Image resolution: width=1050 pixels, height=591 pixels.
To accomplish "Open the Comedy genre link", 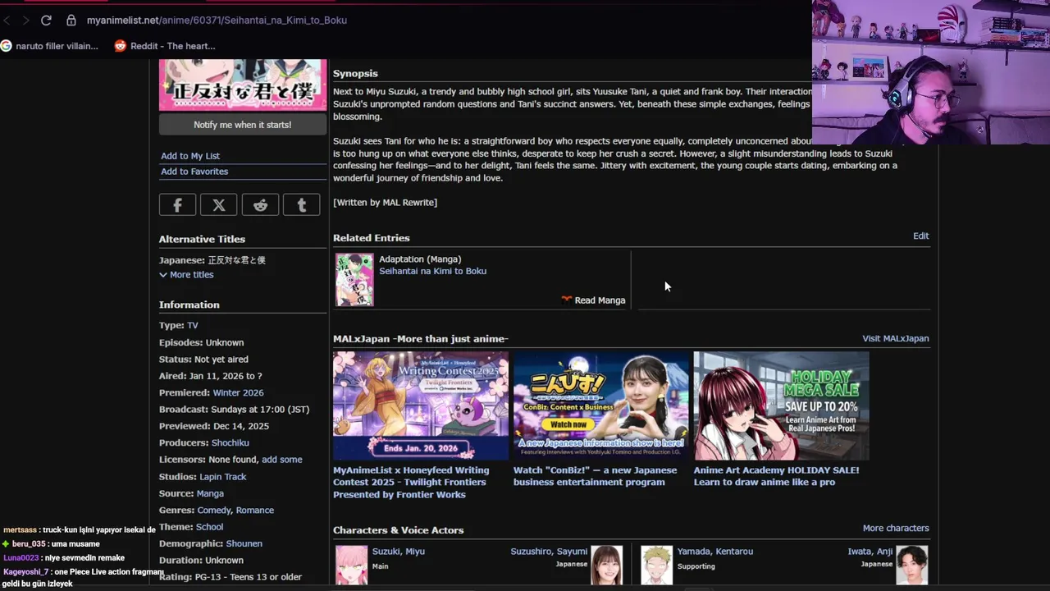I will [x=214, y=511].
